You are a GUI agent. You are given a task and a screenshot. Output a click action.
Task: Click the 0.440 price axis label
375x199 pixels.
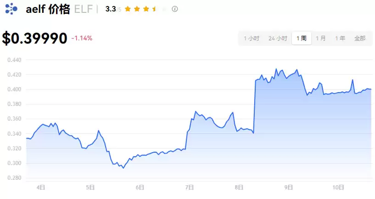point(15,60)
